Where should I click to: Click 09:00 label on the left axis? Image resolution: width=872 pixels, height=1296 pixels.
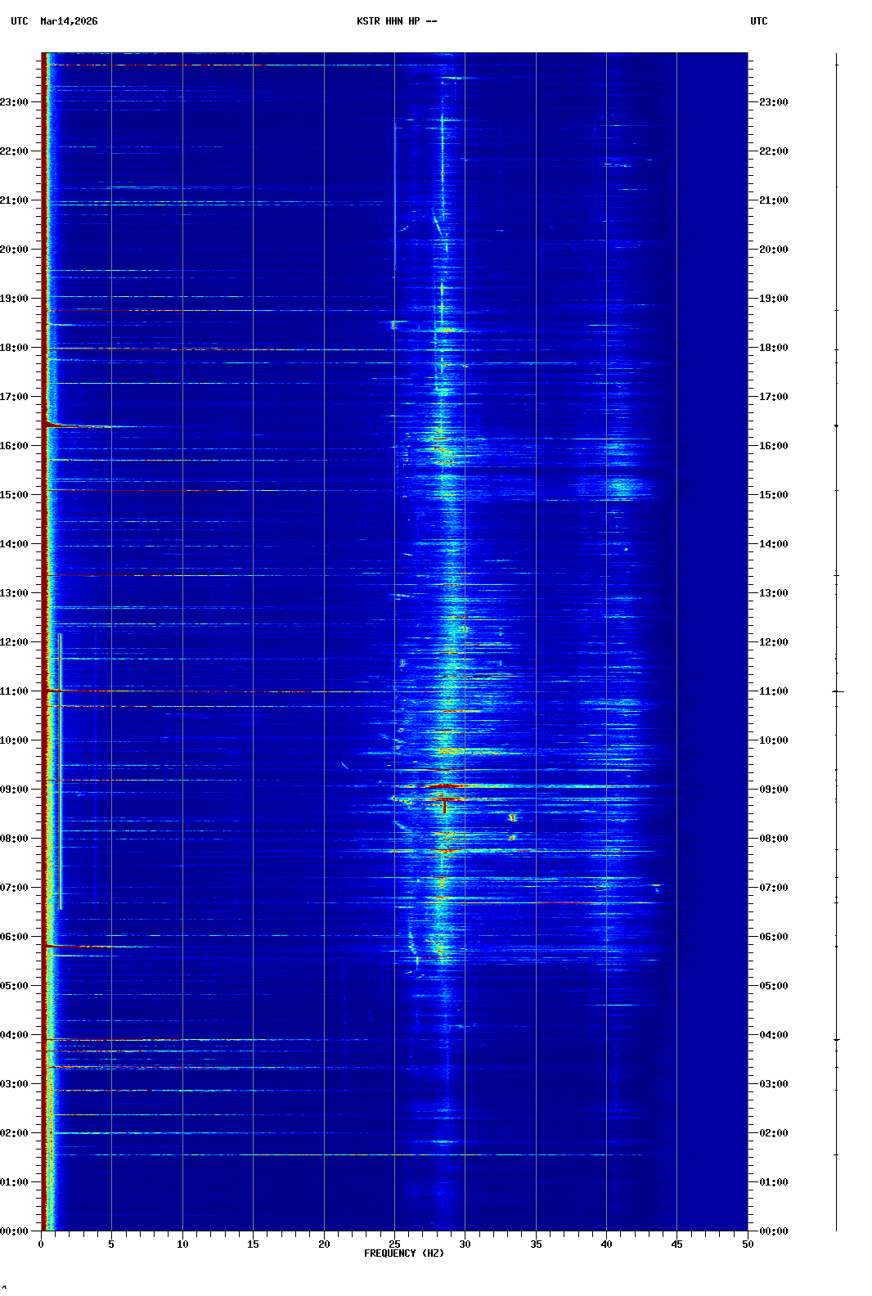15,790
